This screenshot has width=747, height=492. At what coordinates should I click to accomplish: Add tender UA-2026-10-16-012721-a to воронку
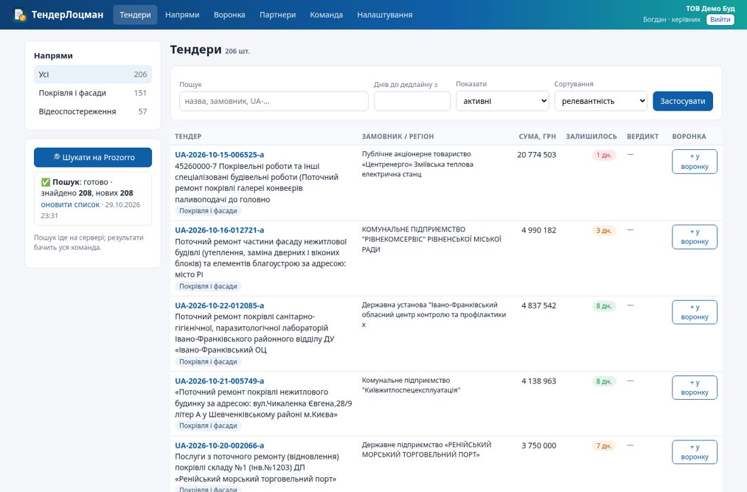[x=695, y=237]
